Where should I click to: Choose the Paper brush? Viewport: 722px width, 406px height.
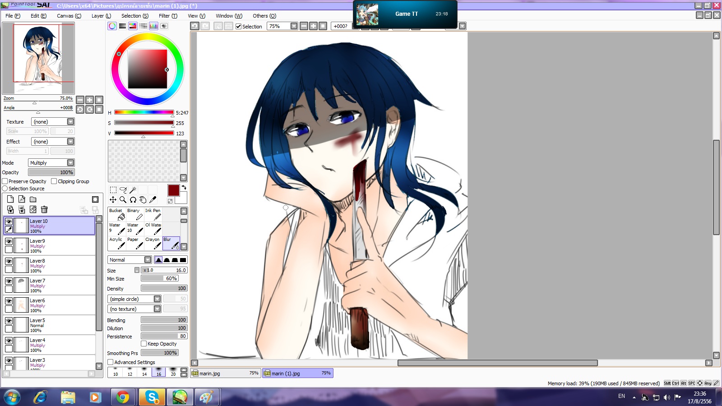pos(135,243)
